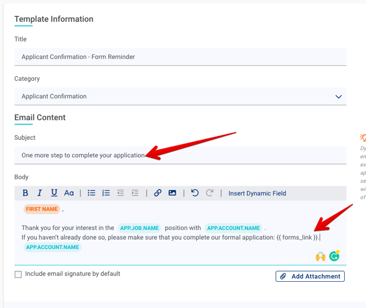366x308 pixels.
Task: Open the font size (Aa) option
Action: pyautogui.click(x=69, y=193)
